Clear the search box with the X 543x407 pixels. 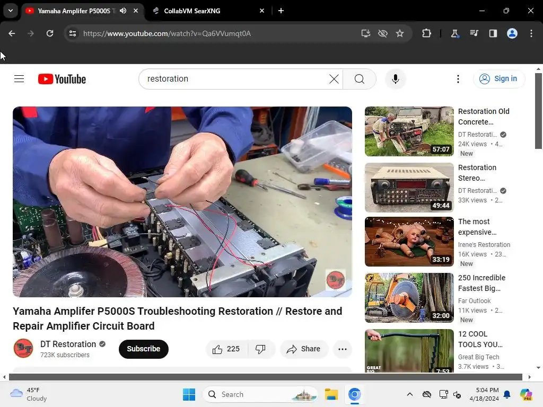click(334, 79)
